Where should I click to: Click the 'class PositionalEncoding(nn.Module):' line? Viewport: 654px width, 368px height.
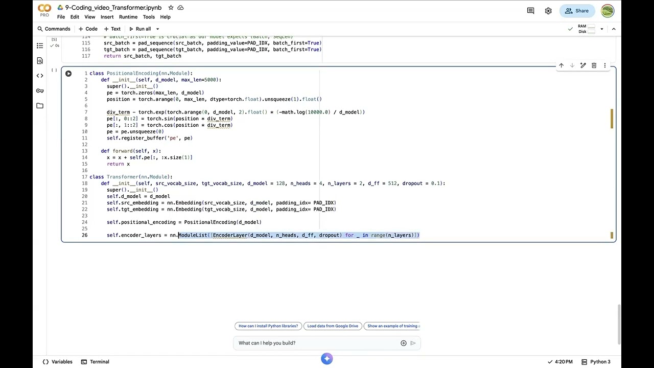pos(141,74)
